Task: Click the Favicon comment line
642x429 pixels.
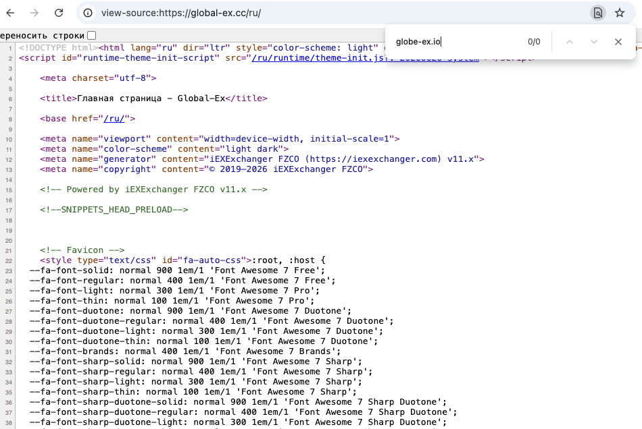Action: pos(82,250)
